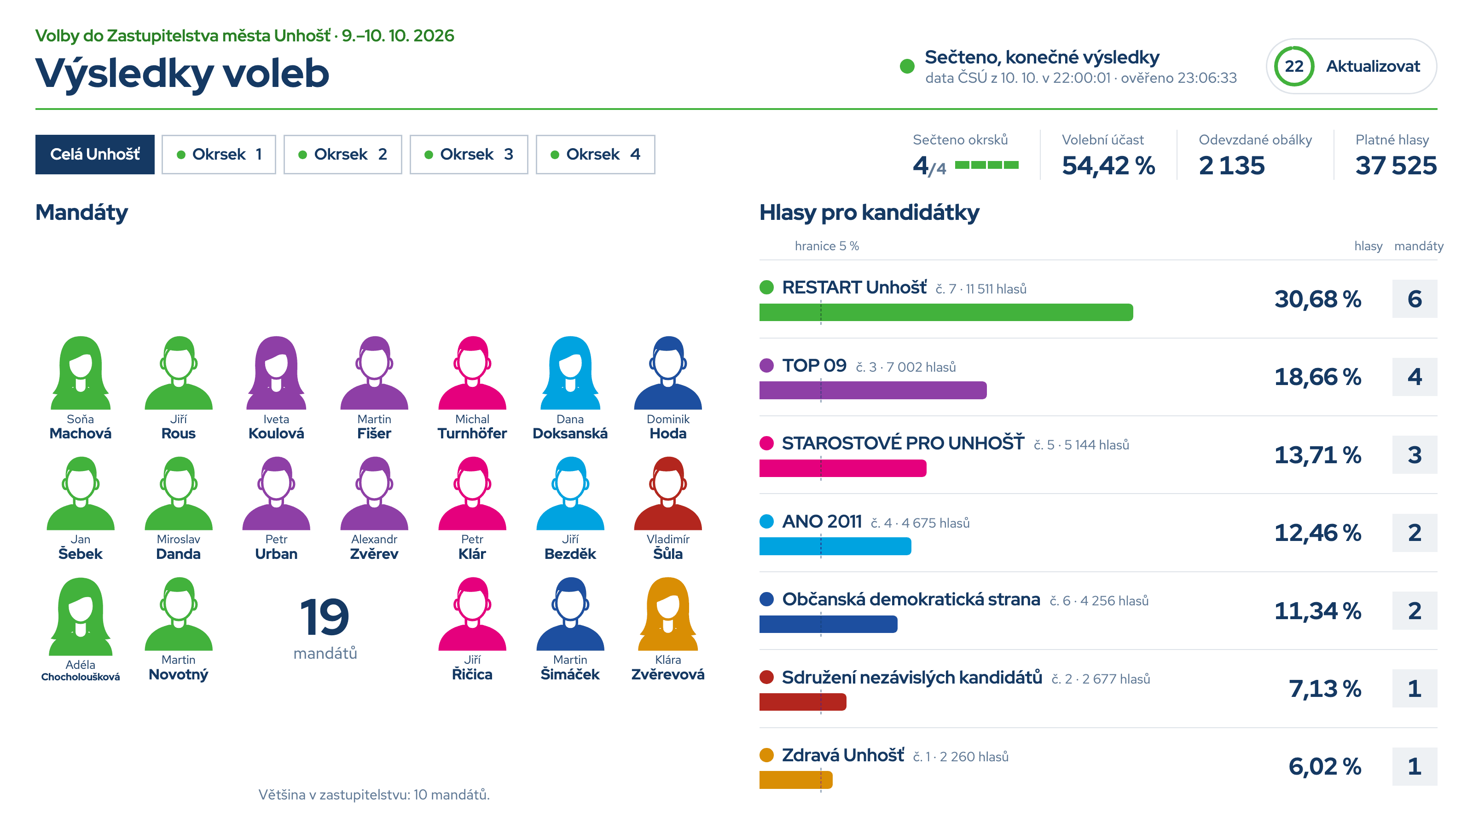Open Petr Klár's avatar icon
The width and height of the screenshot is (1473, 828).
click(472, 493)
